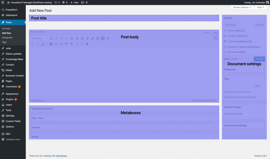Viewport: 270px width, 159px height.
Task: Edit the Visibility: Public setting
Action: pos(246,36)
